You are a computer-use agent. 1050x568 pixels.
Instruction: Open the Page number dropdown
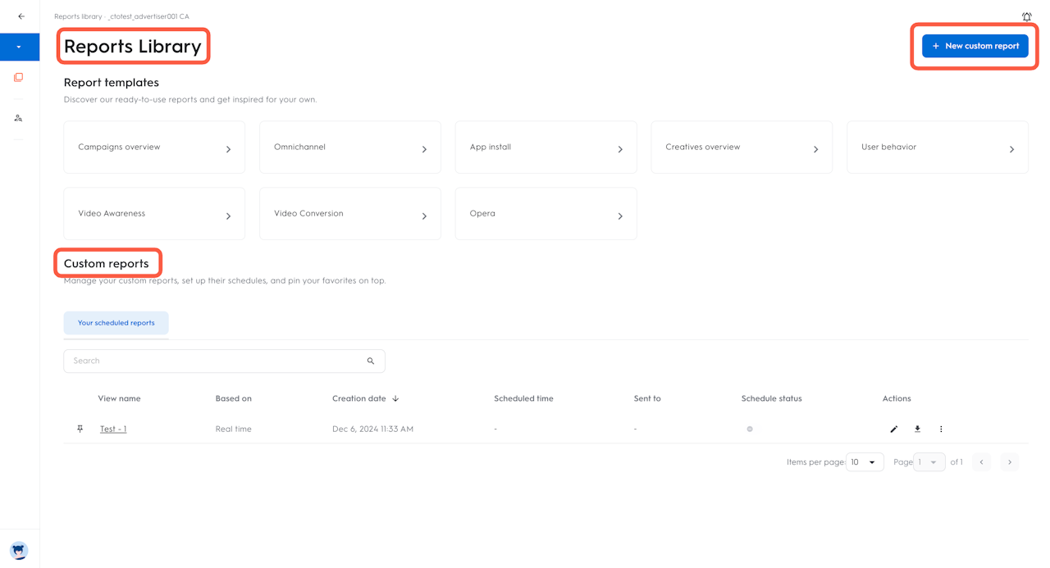click(x=929, y=462)
